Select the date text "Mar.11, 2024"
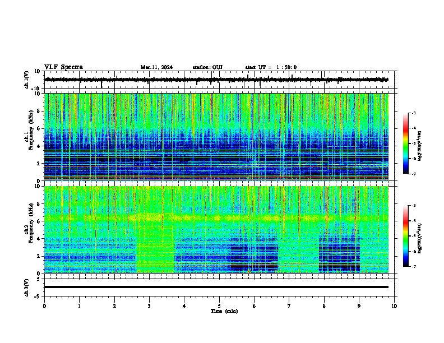Image resolution: width=444 pixels, height=343 pixels. point(156,67)
